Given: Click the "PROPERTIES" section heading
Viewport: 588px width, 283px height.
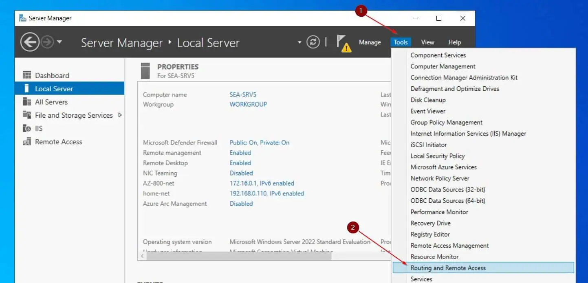Looking at the screenshot, I should point(178,67).
